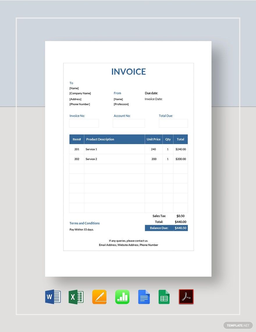Open the Microsoft Word format icon

(53, 296)
